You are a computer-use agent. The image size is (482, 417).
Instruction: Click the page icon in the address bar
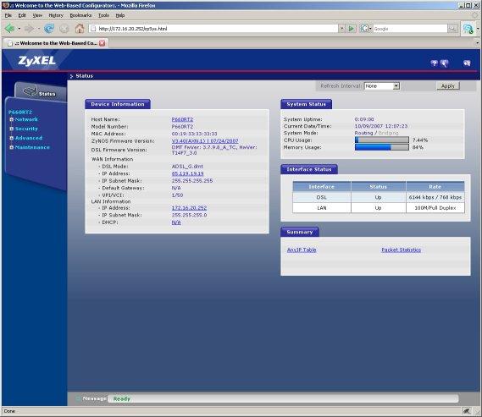(93, 29)
